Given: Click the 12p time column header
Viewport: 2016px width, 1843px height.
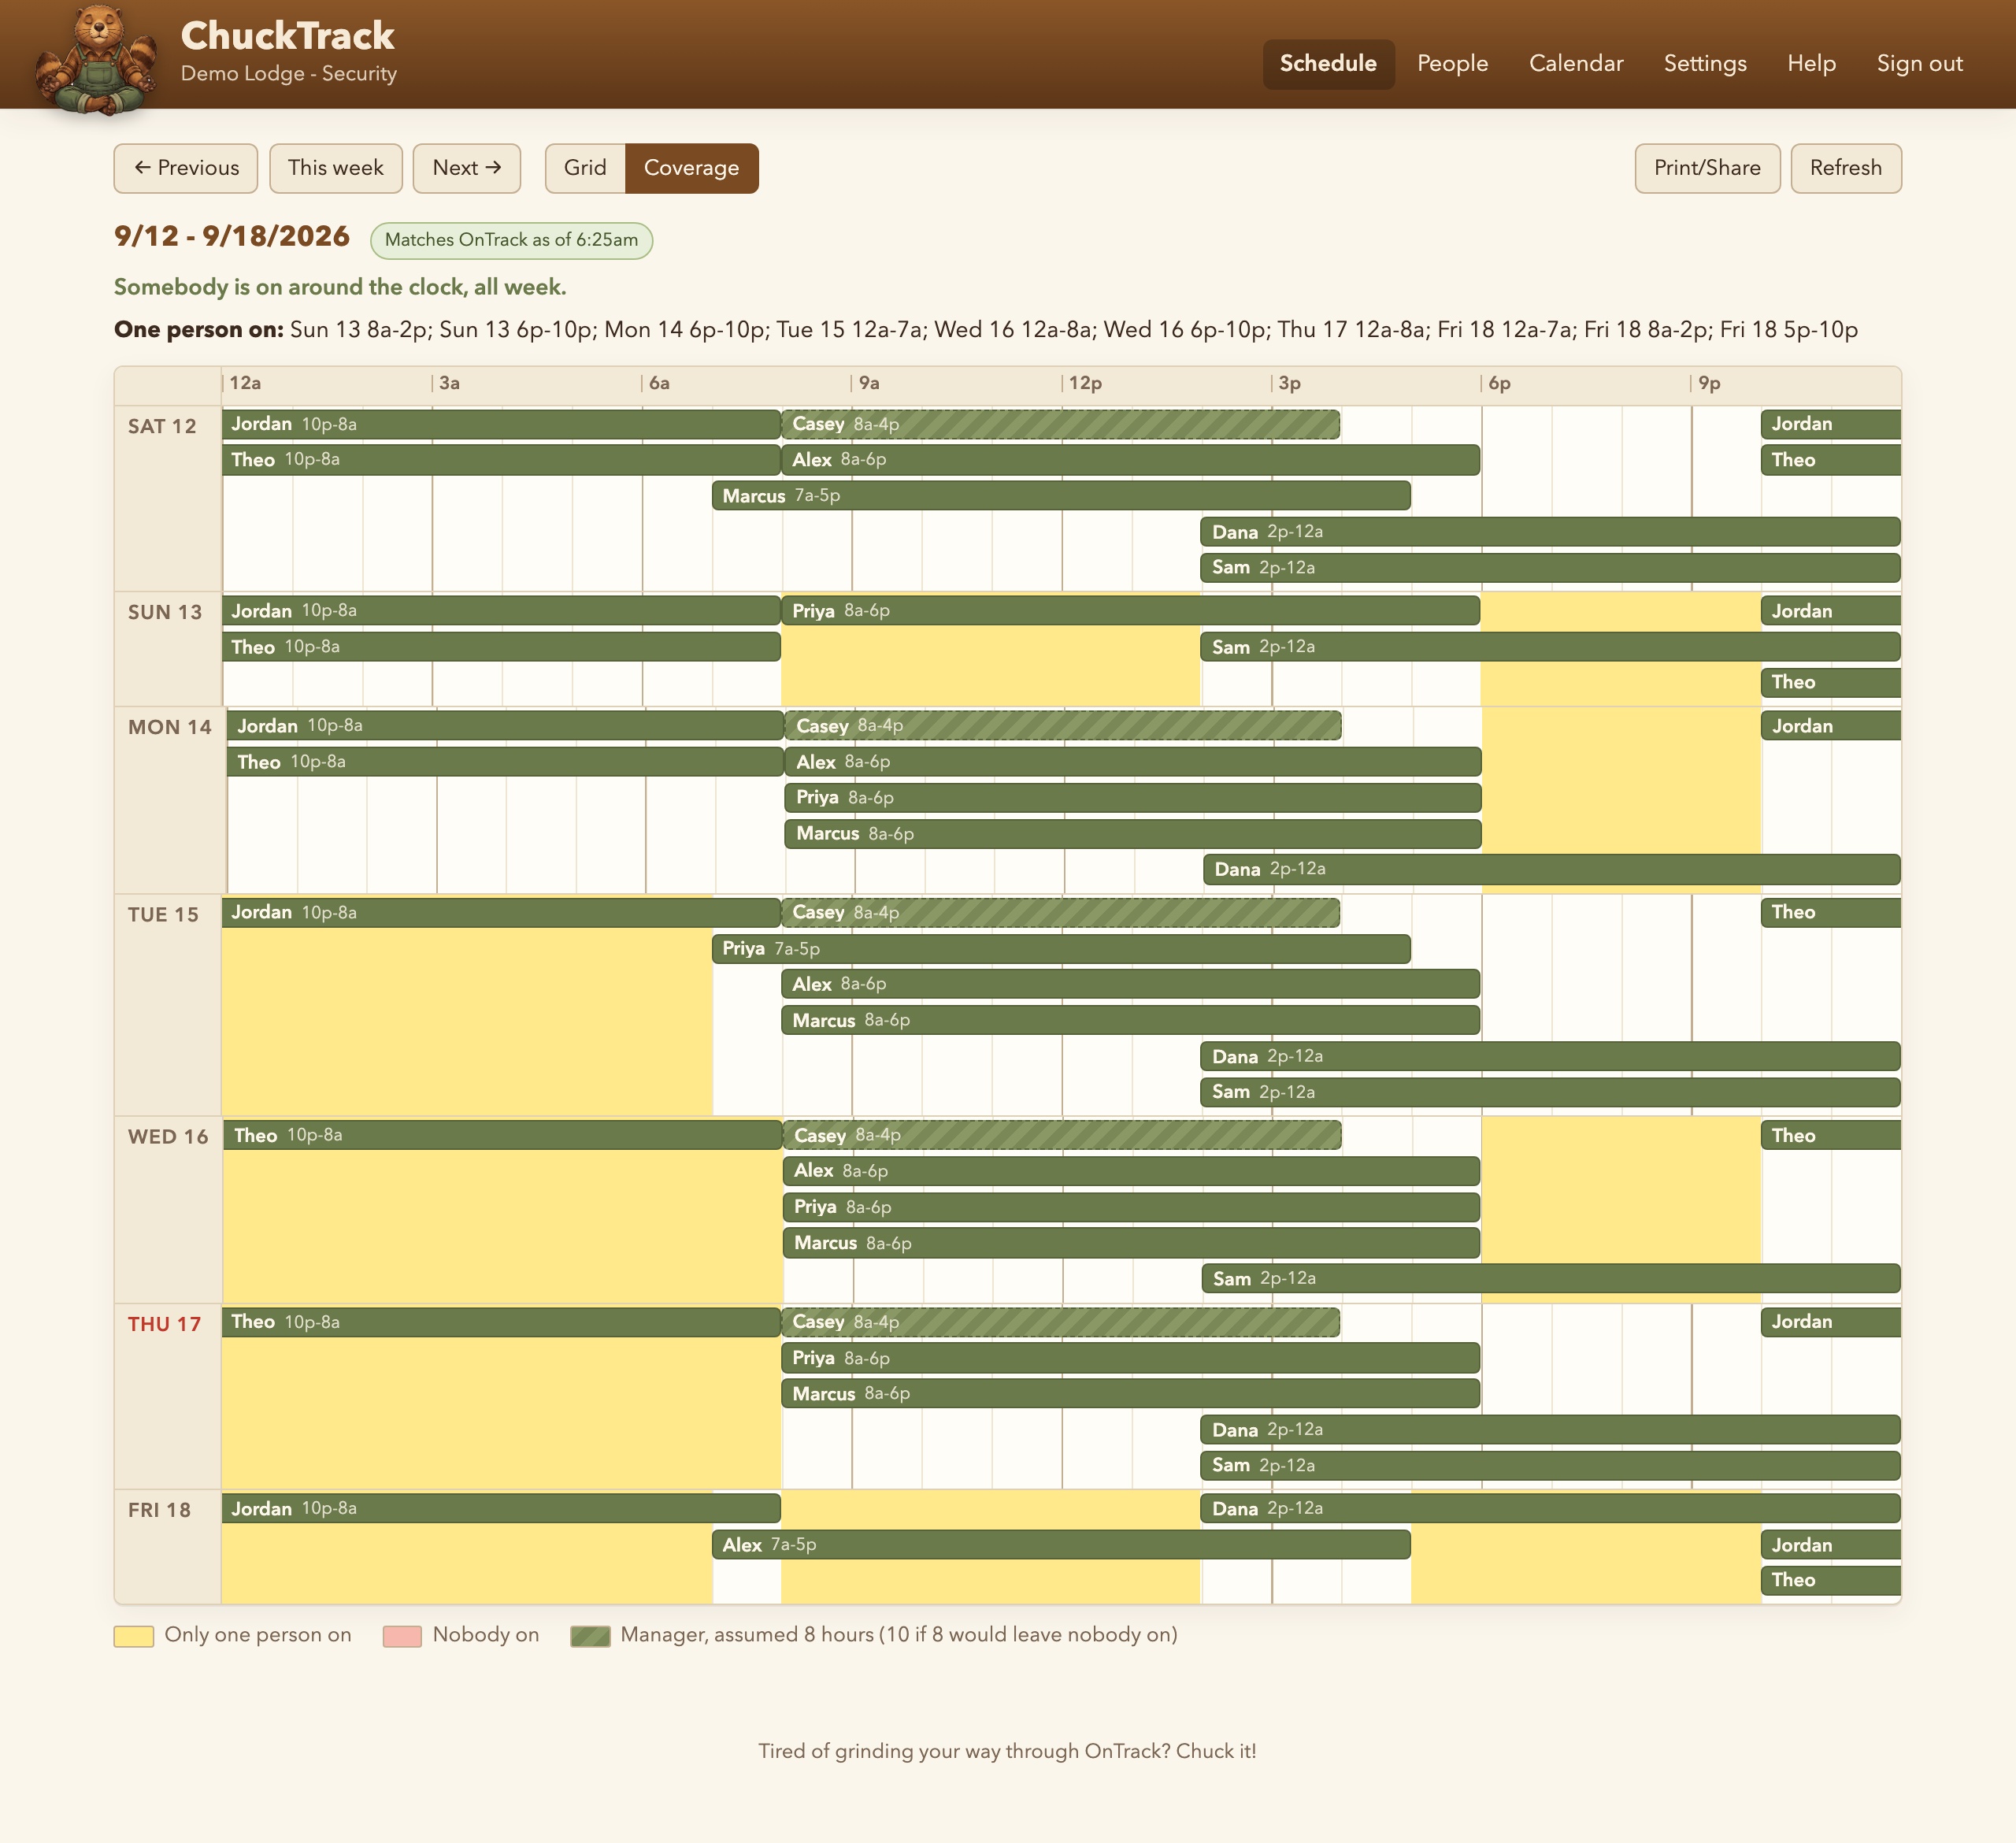Looking at the screenshot, I should point(1085,383).
